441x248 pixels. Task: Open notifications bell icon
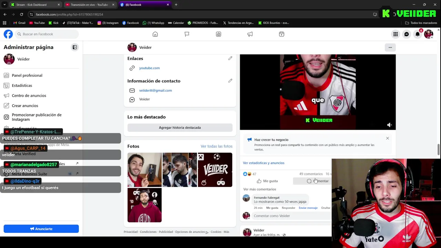click(418, 34)
